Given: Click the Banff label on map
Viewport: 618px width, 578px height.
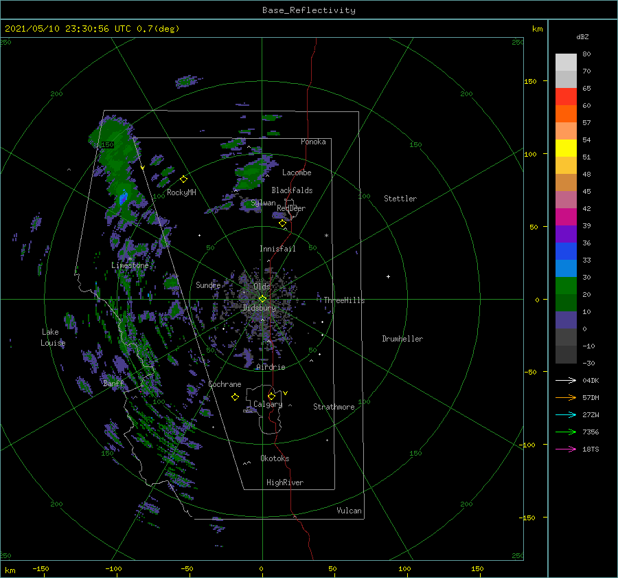Looking at the screenshot, I should pos(113,384).
